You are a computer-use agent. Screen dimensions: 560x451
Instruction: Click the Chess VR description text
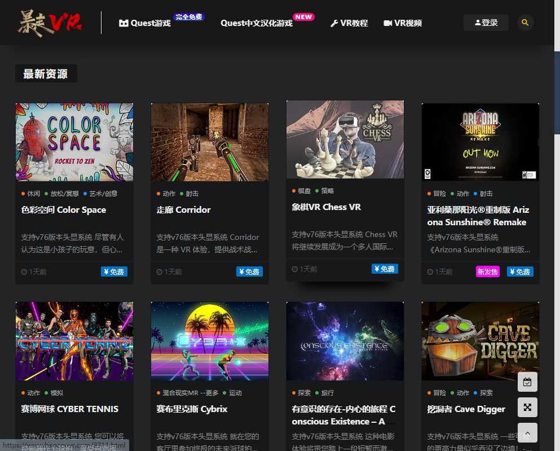coord(345,240)
